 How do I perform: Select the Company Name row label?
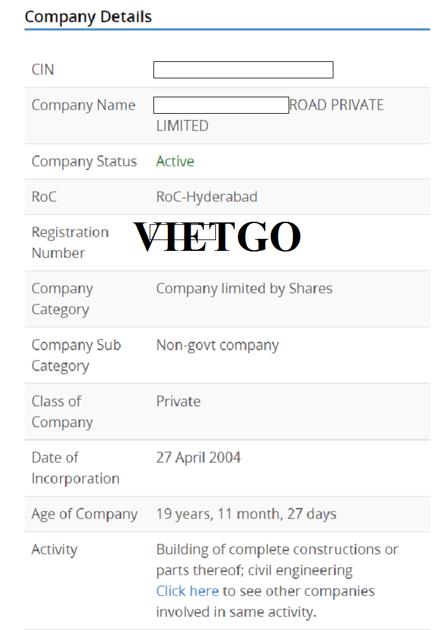(x=83, y=105)
